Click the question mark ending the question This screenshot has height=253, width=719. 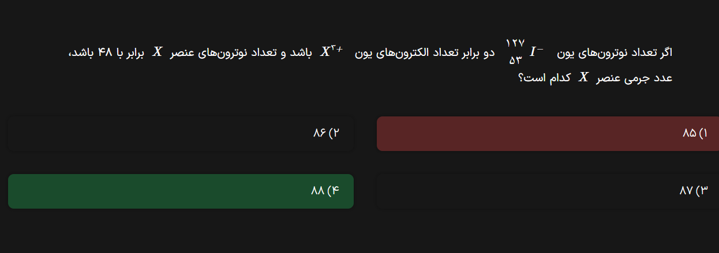point(521,78)
